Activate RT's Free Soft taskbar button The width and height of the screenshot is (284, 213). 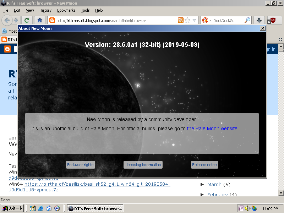click(x=95, y=208)
